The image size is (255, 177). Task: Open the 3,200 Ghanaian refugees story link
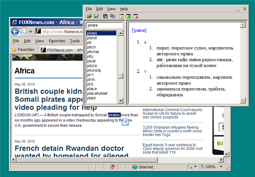[173, 131]
